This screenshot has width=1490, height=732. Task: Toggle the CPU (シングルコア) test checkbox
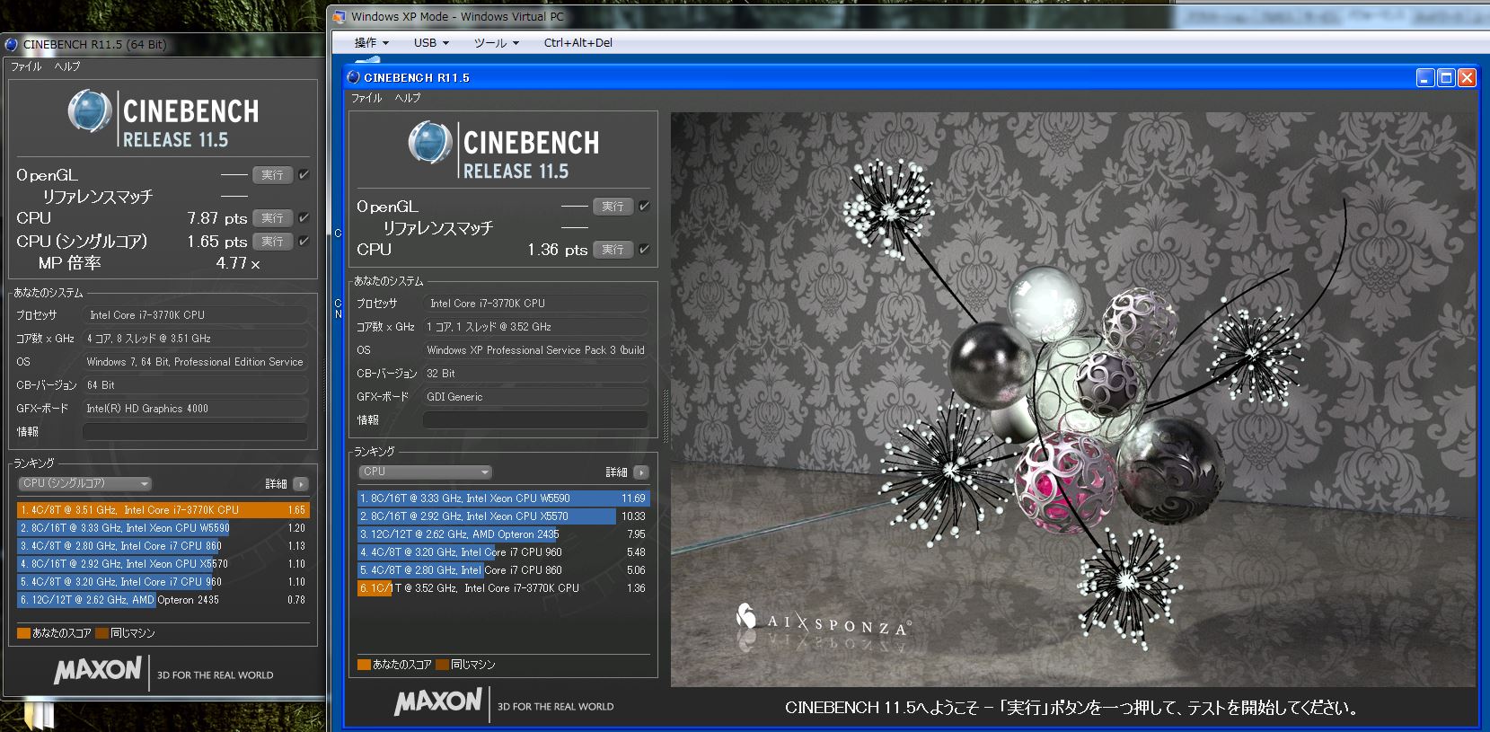point(304,241)
